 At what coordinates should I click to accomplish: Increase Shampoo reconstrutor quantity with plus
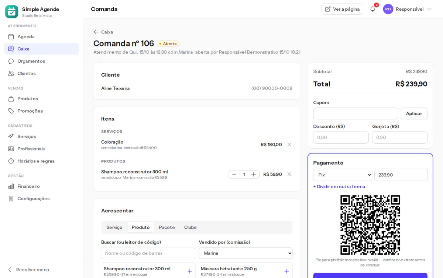click(254, 175)
